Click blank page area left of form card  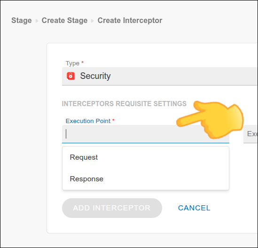pos(23,132)
